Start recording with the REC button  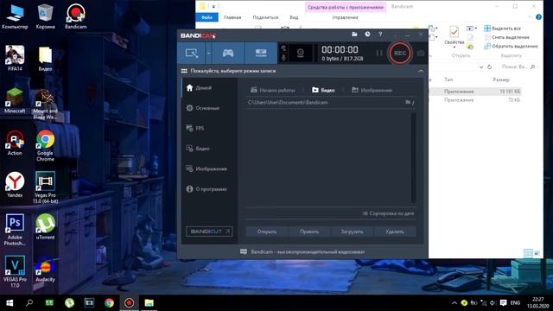(399, 54)
